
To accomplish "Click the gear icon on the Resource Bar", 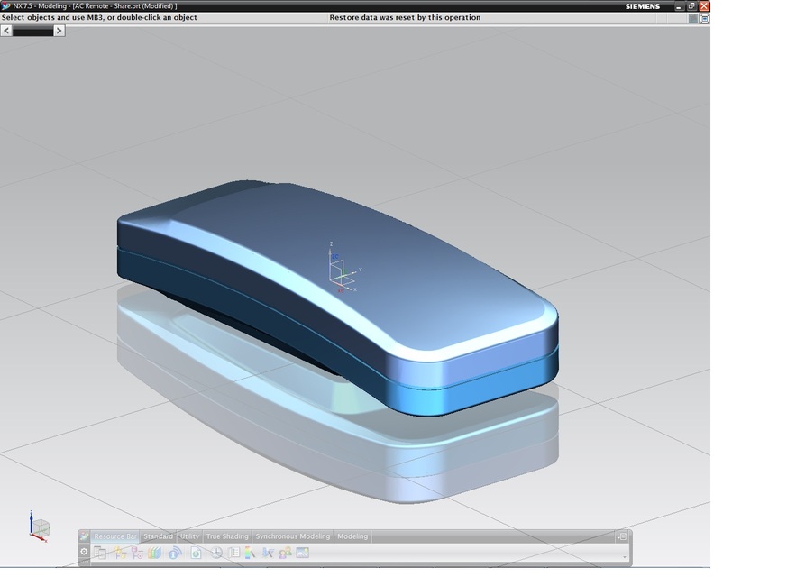I will 83,552.
